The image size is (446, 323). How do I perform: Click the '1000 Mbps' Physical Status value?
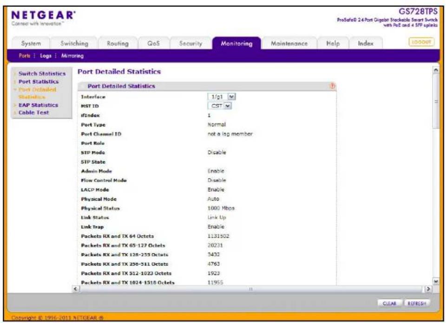coord(221,208)
